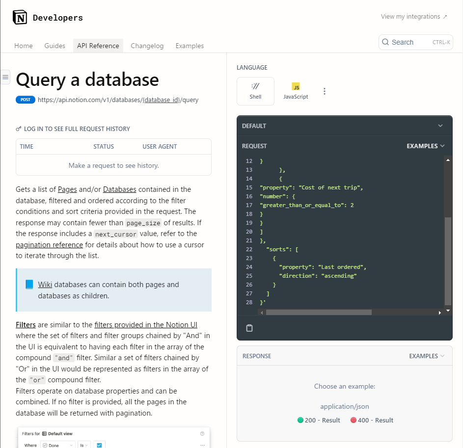Click View my integrations
This screenshot has width=463, height=448.
click(x=414, y=16)
